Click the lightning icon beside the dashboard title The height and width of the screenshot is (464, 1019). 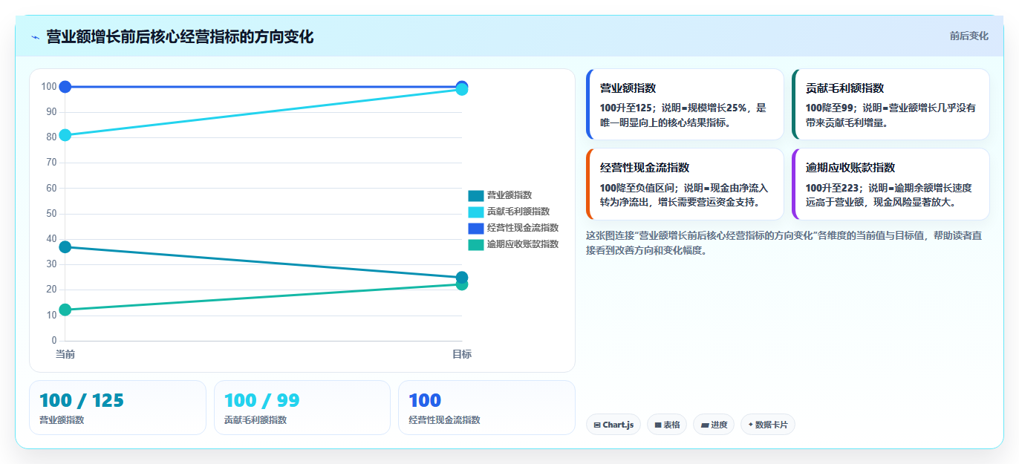pyautogui.click(x=35, y=37)
